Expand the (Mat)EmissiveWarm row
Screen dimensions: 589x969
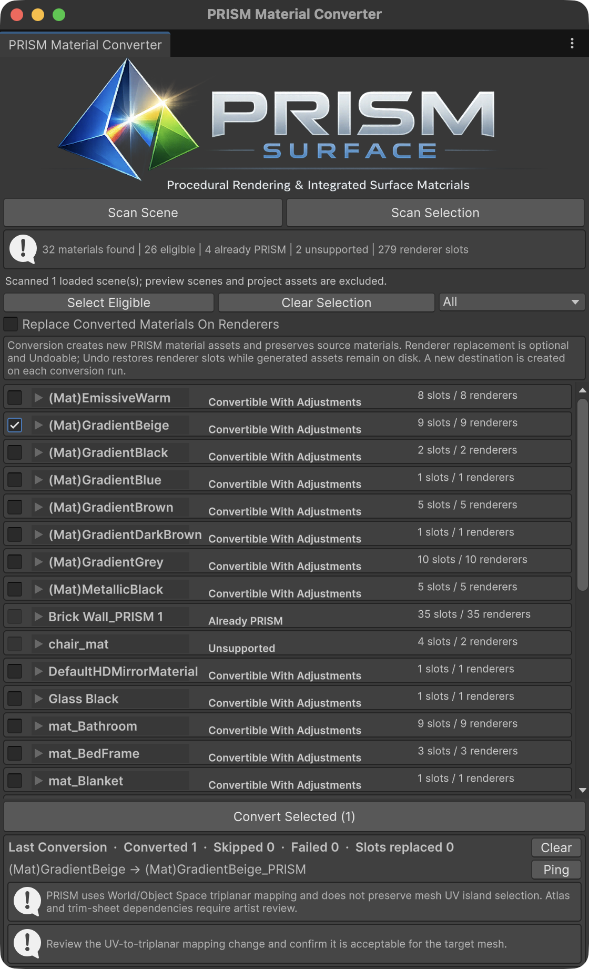pyautogui.click(x=38, y=398)
